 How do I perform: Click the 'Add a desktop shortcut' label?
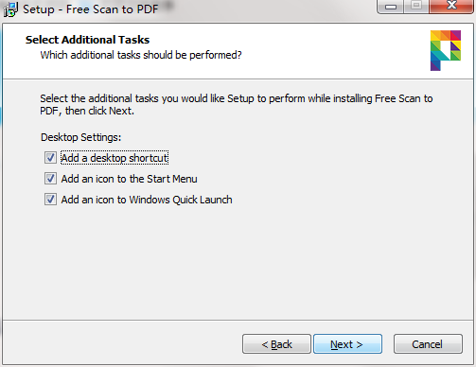pyautogui.click(x=115, y=158)
